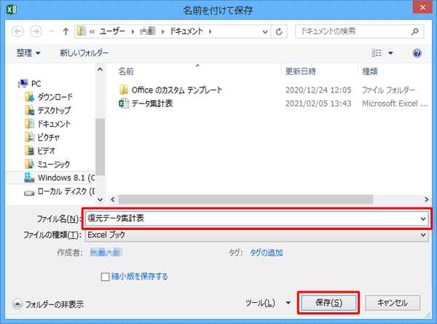Sort by 名前 column header
This screenshot has width=437, height=324.
pos(126,71)
